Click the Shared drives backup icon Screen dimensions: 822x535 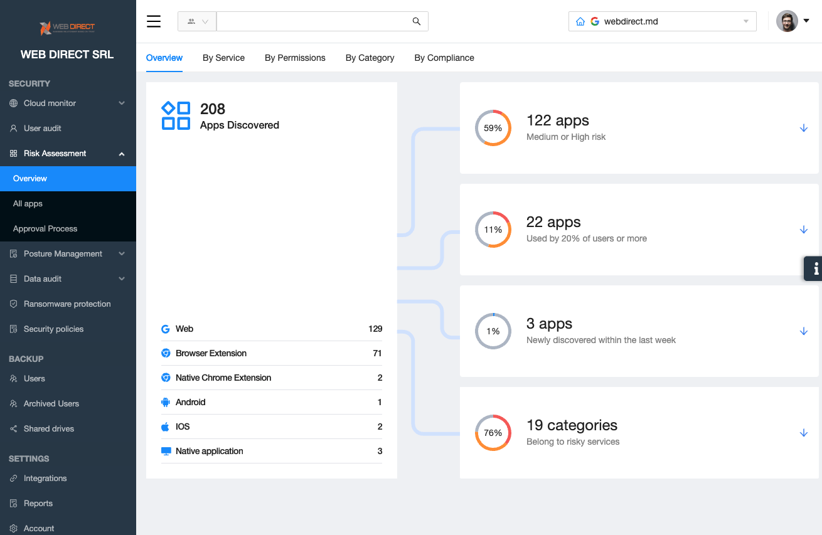click(14, 428)
